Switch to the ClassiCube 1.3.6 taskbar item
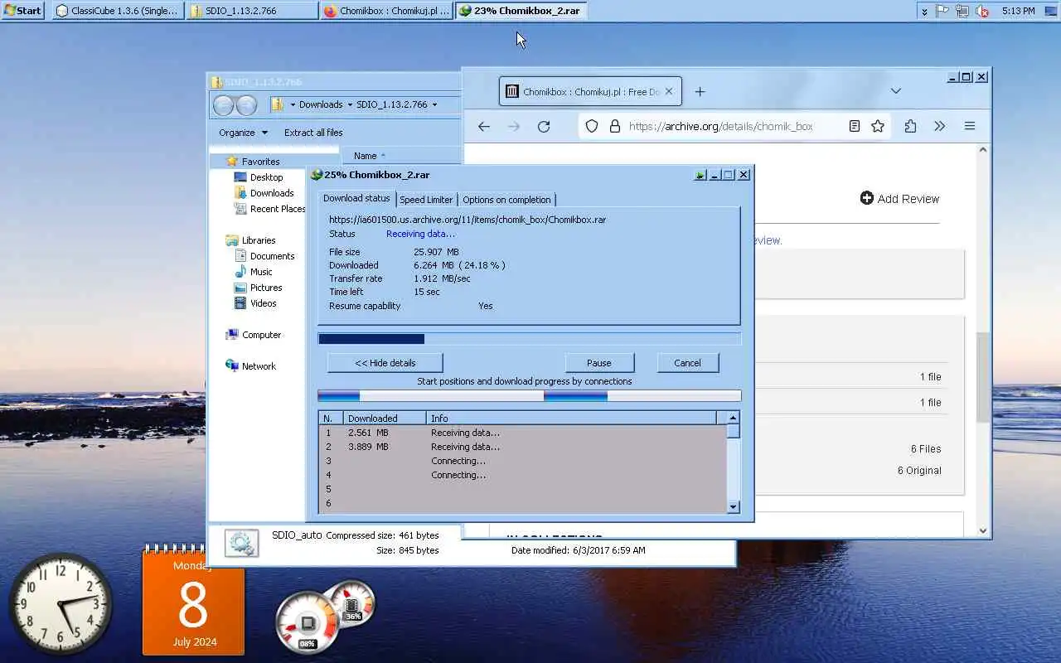 pos(117,11)
